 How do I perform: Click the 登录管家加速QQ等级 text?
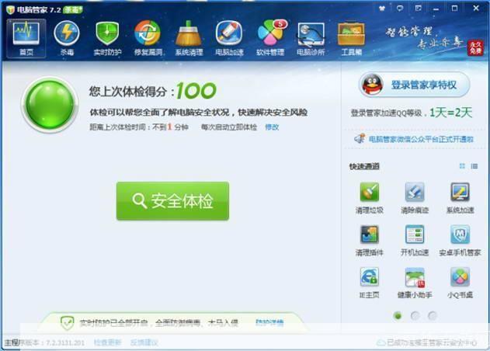pos(386,113)
